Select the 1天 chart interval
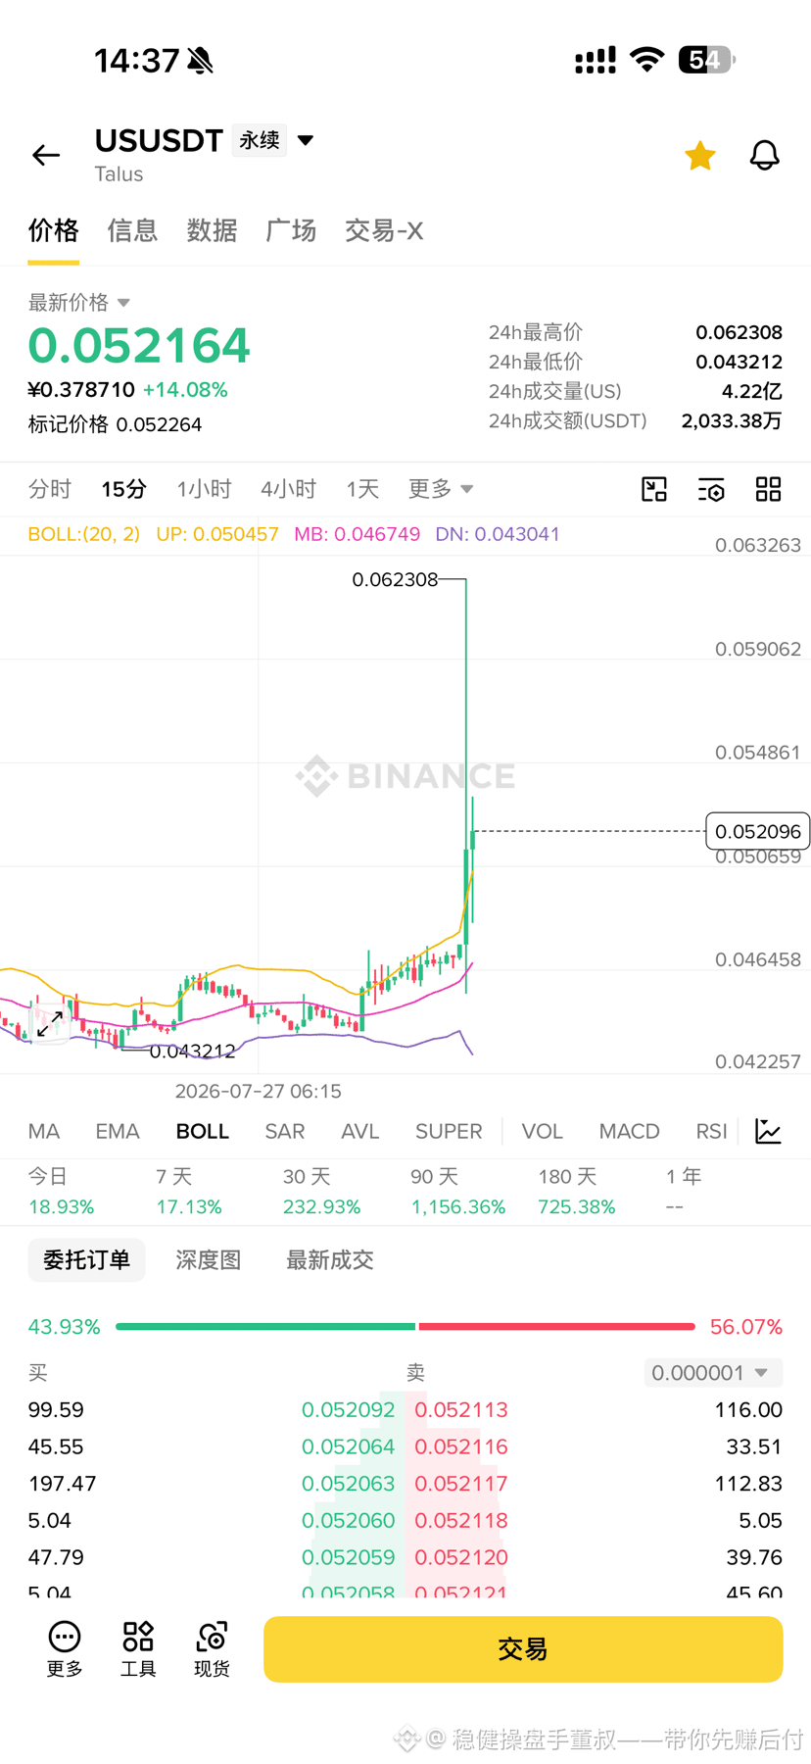This screenshot has width=811, height=1764. tap(362, 489)
